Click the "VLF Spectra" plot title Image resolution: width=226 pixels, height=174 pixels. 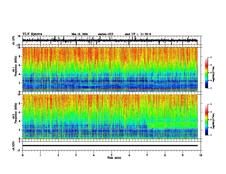tap(32, 34)
